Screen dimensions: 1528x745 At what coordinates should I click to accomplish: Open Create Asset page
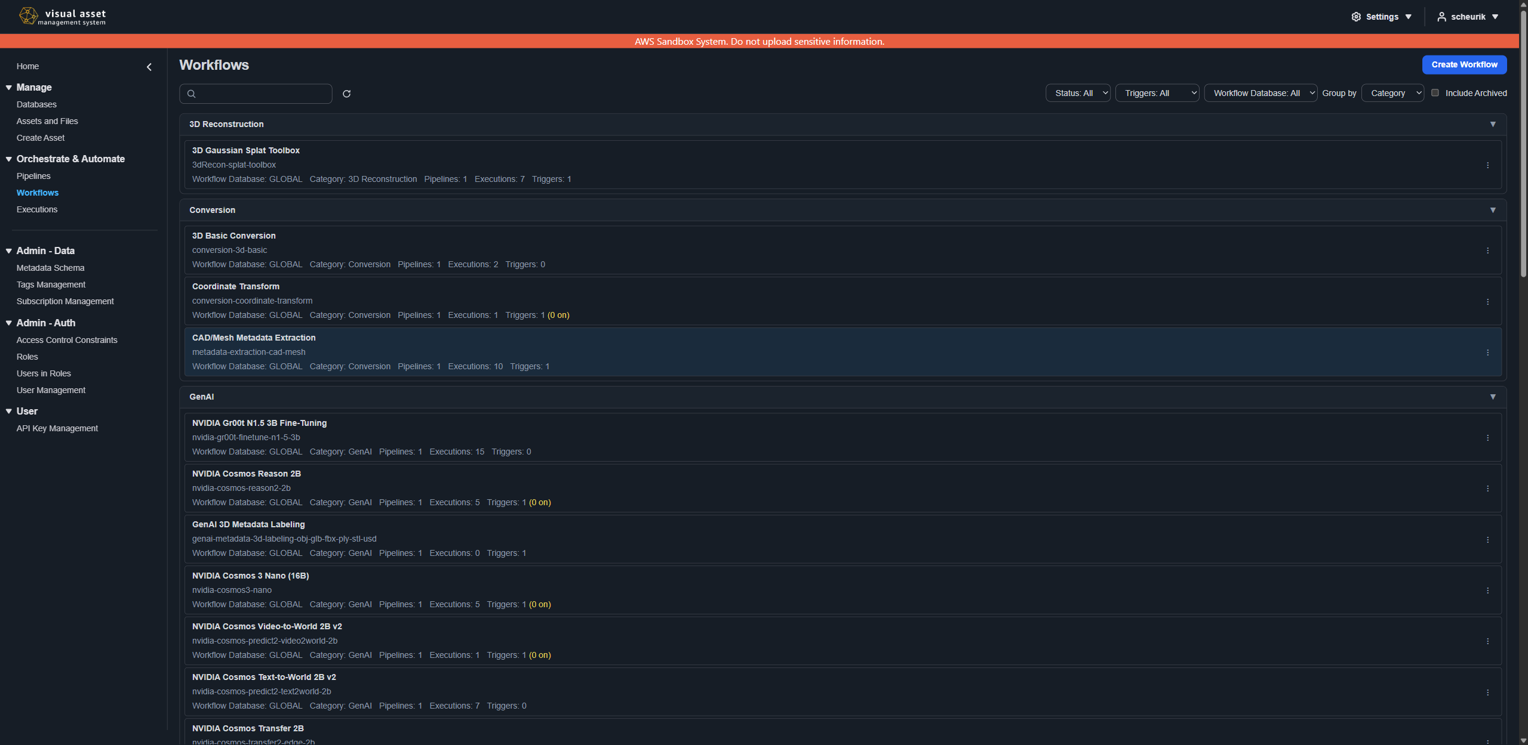click(x=41, y=138)
